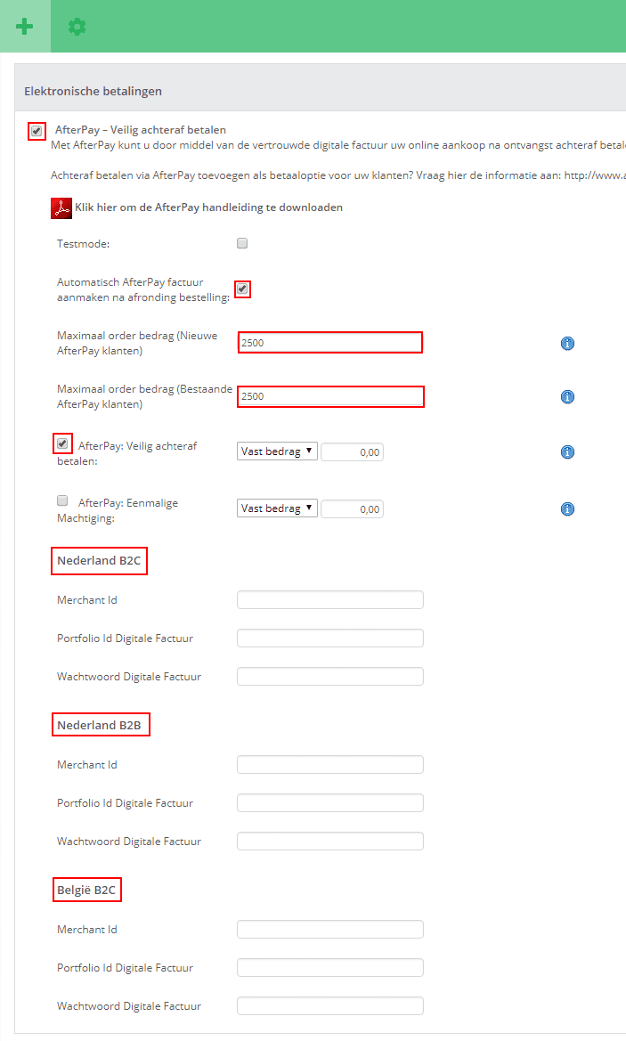Show info for Veilig achteraf betalen fee
The image size is (626, 1041).
point(567,452)
